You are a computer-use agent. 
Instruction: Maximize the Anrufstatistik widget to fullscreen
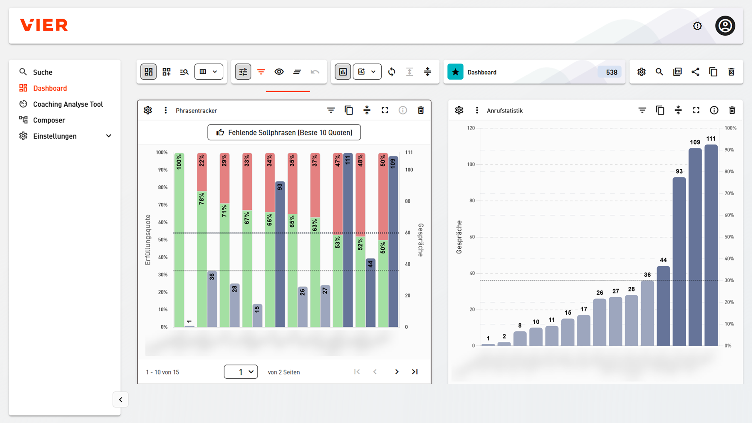(696, 110)
